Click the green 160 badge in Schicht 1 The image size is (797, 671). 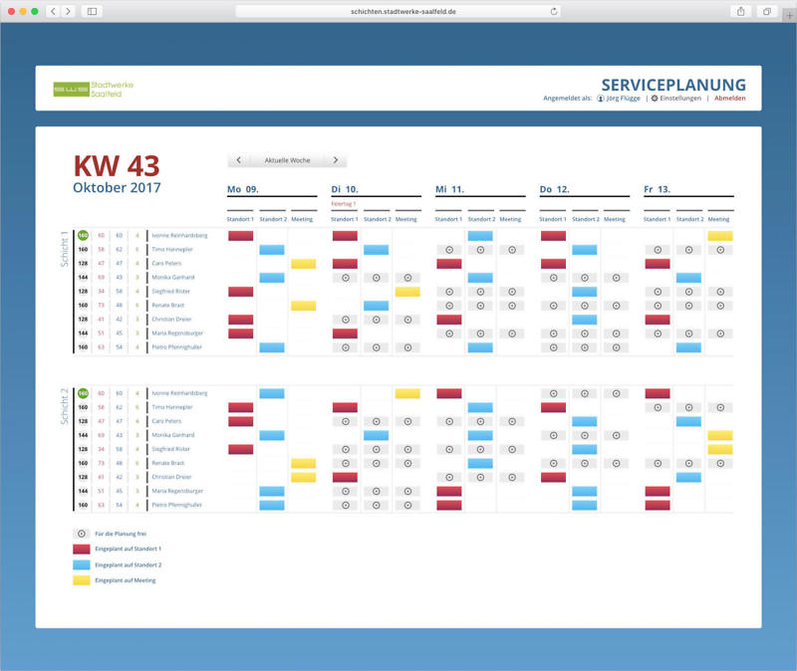point(84,236)
